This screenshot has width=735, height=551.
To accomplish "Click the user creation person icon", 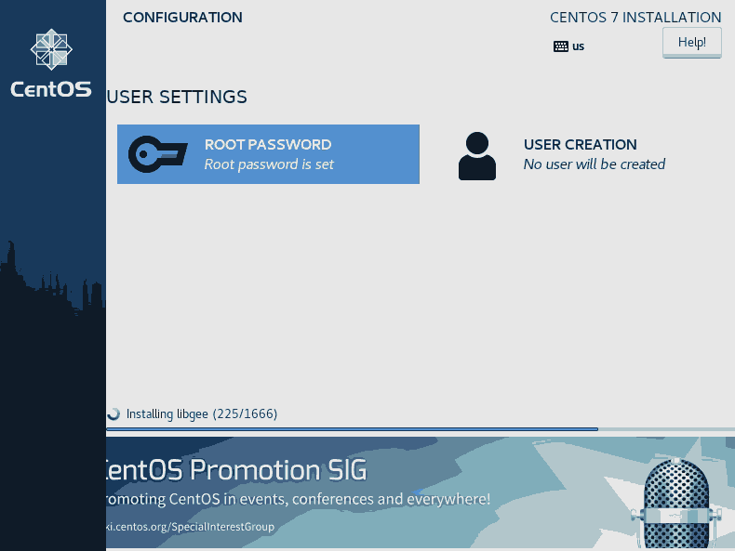I will tap(476, 156).
